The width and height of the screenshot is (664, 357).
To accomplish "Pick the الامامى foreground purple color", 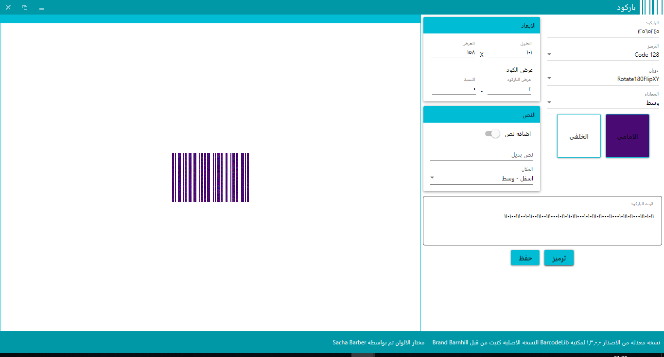I will click(x=628, y=136).
